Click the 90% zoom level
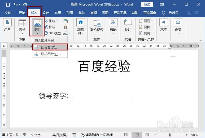This screenshot has width=205, height=138. pos(195,135)
